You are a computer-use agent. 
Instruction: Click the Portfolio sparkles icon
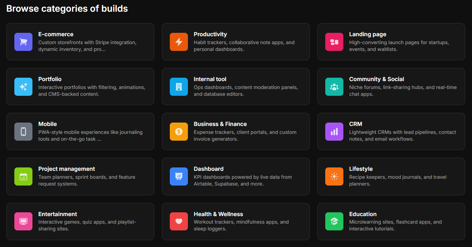point(23,87)
